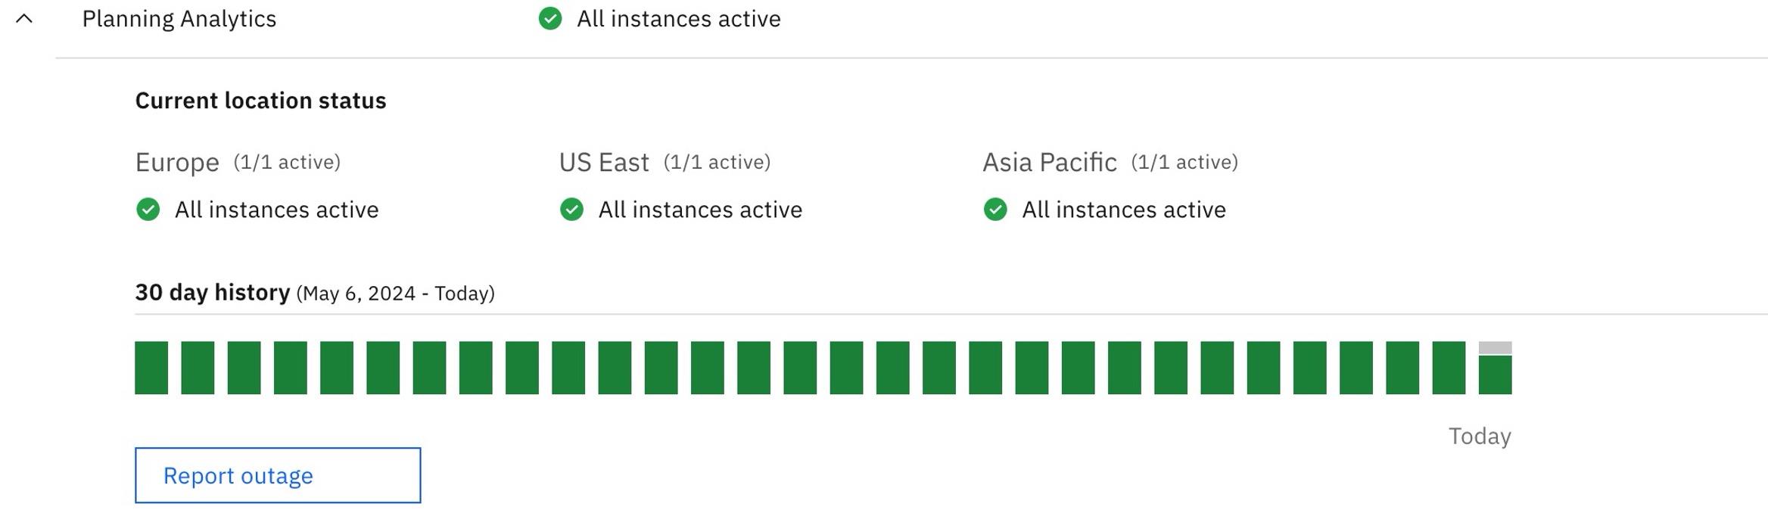Click 'All instances active' text under Asia Pacific
1768x513 pixels.
1124,210
